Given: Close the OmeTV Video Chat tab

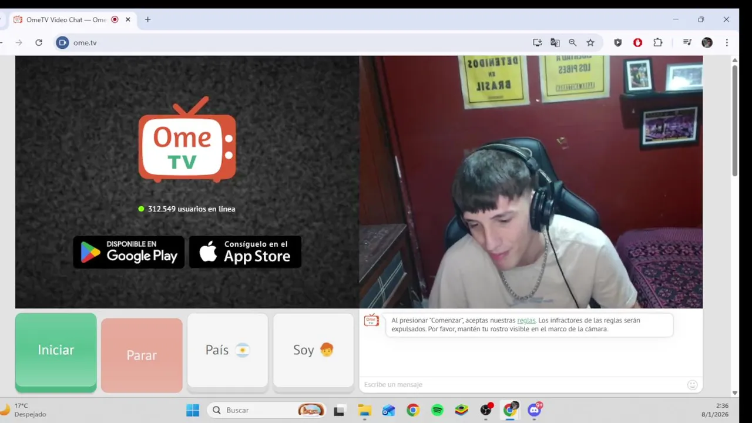Looking at the screenshot, I should (128, 19).
